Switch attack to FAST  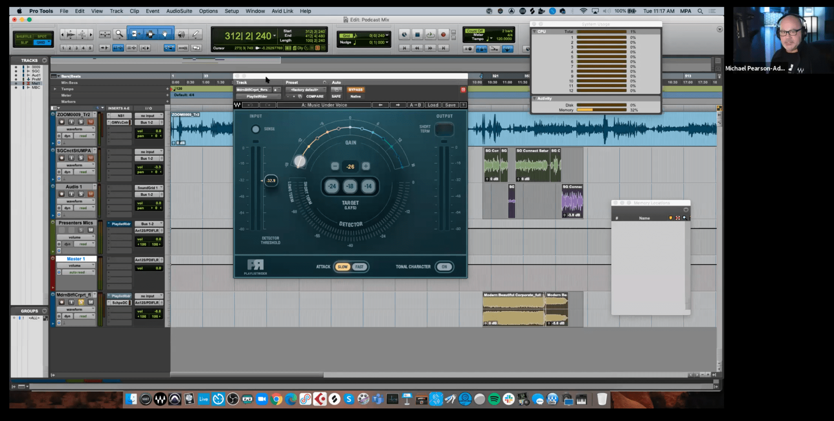pyautogui.click(x=359, y=267)
